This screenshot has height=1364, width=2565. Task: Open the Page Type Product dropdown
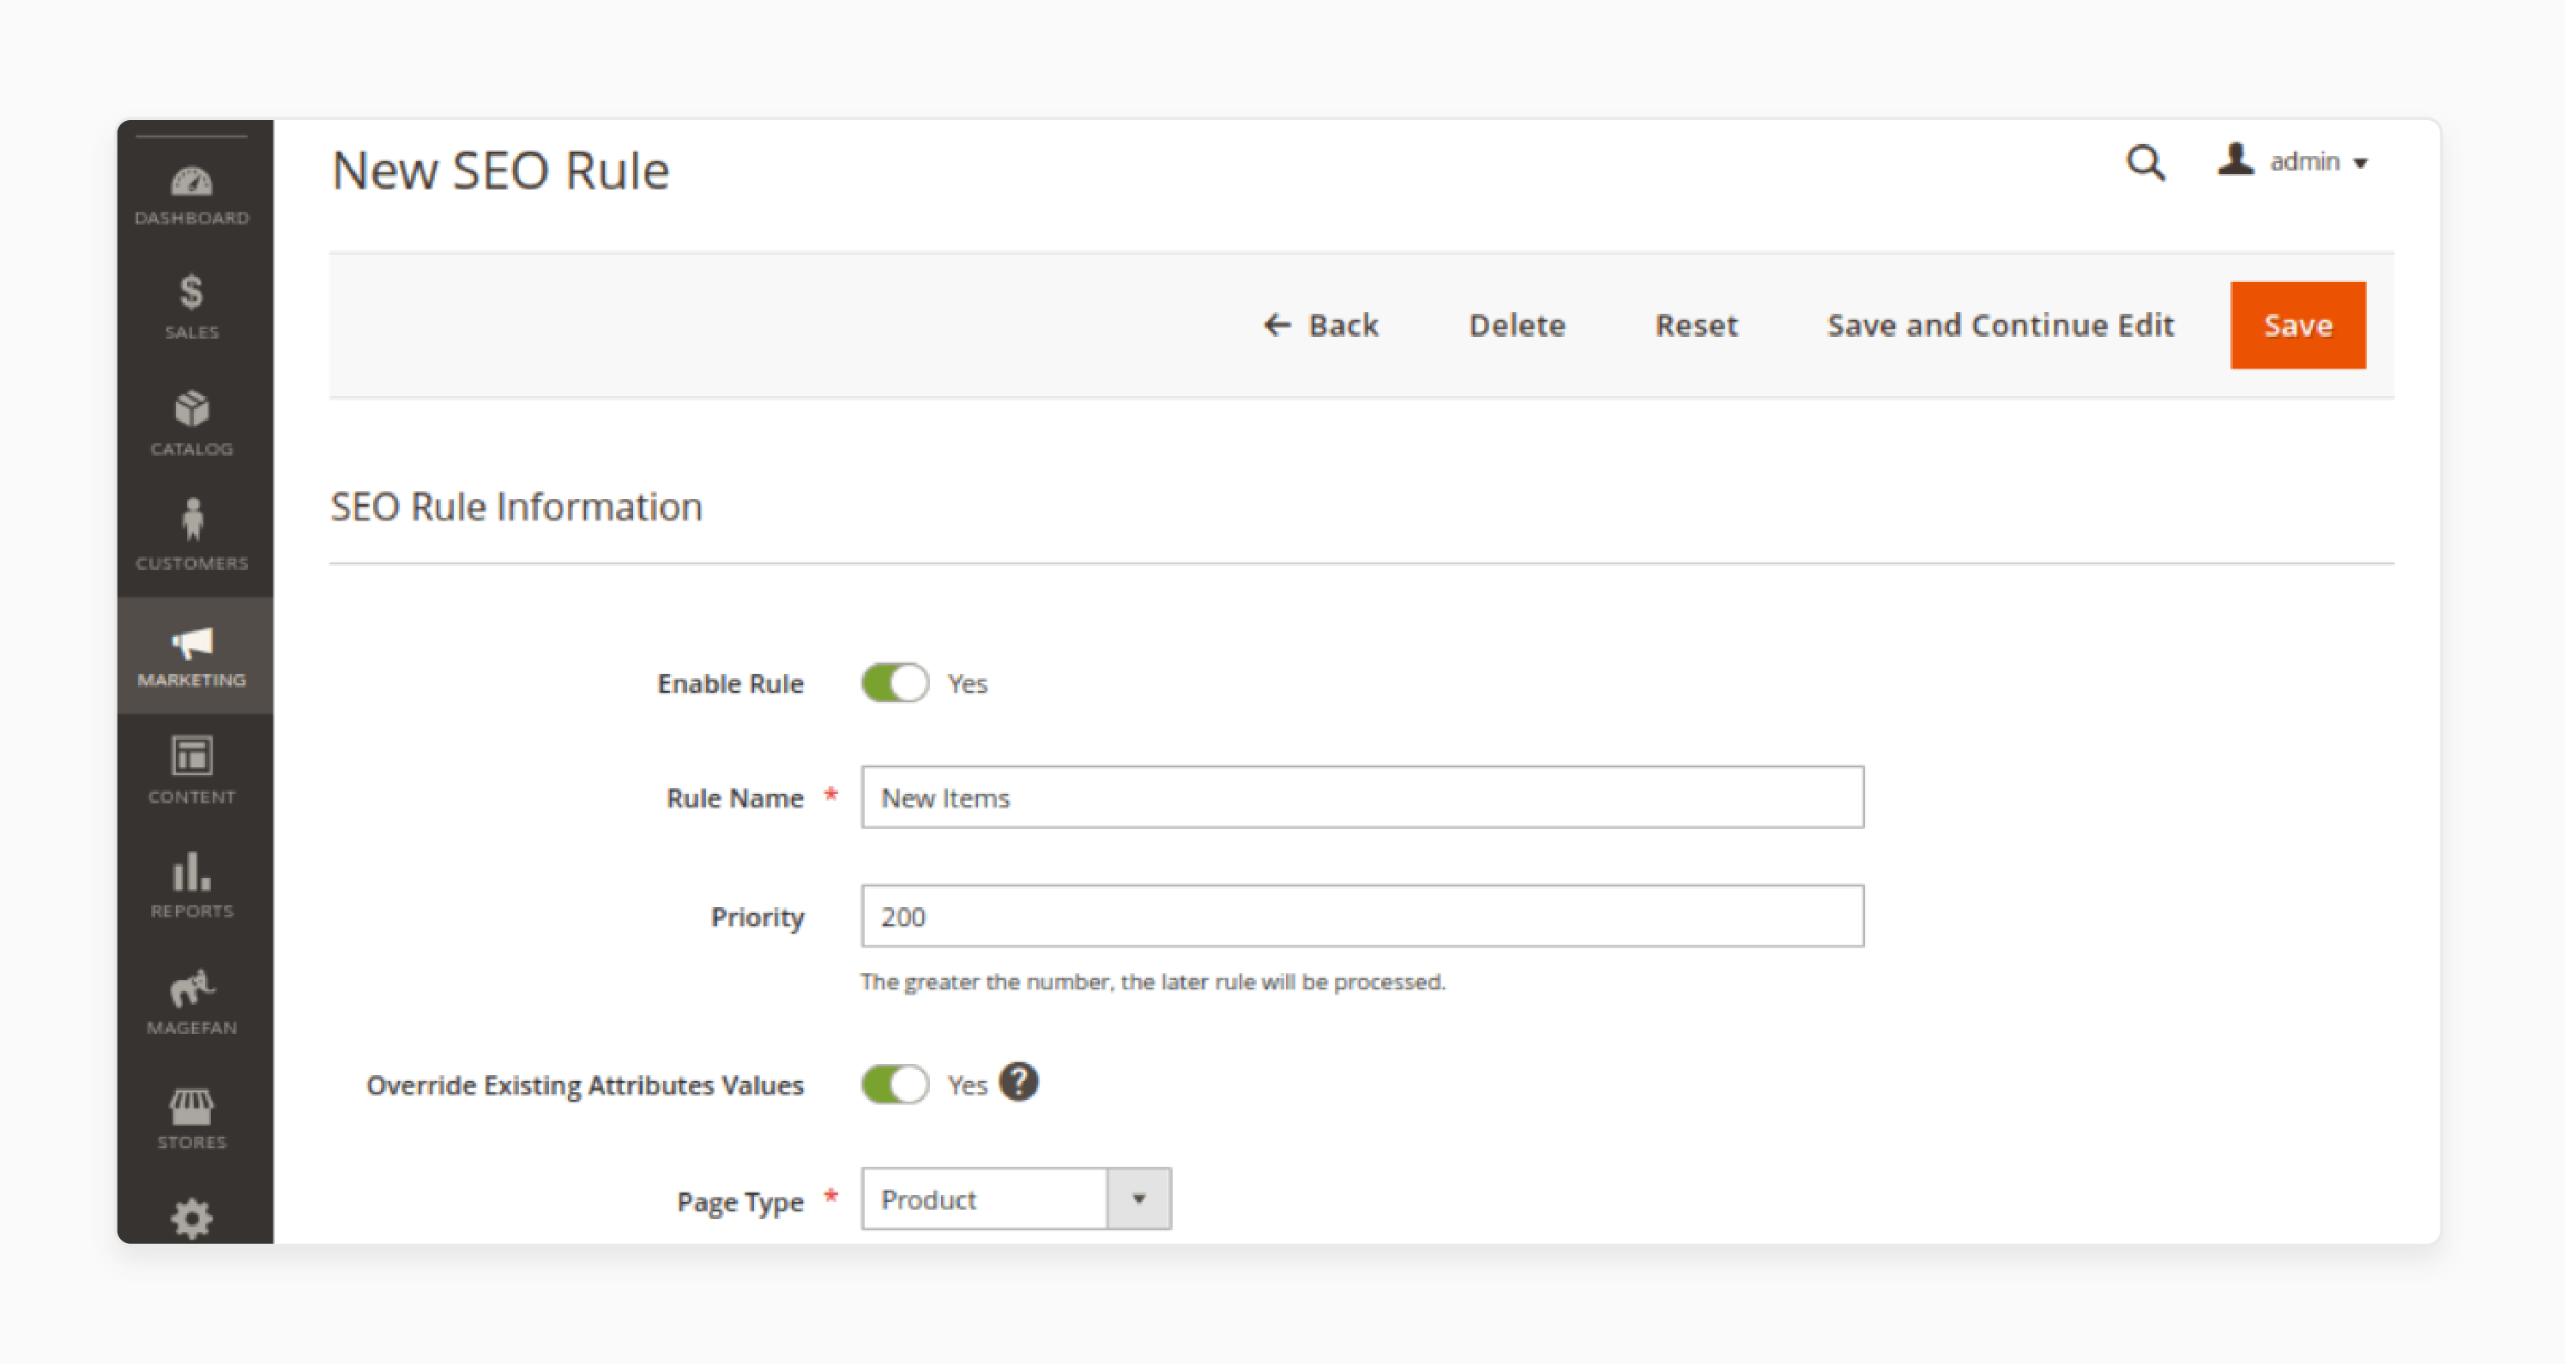1016,1199
